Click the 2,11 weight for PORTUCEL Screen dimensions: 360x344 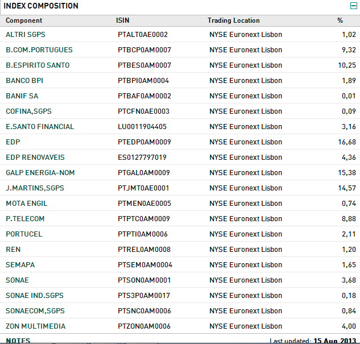349,234
